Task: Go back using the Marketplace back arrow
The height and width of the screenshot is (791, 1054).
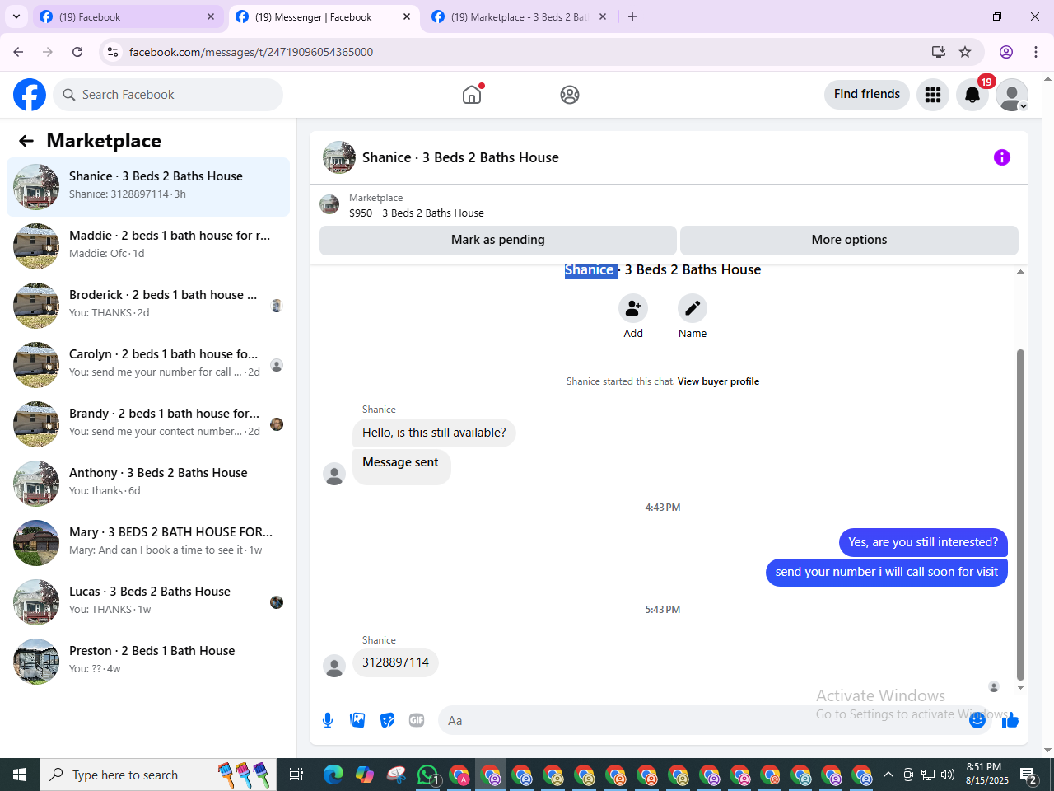Action: click(26, 141)
